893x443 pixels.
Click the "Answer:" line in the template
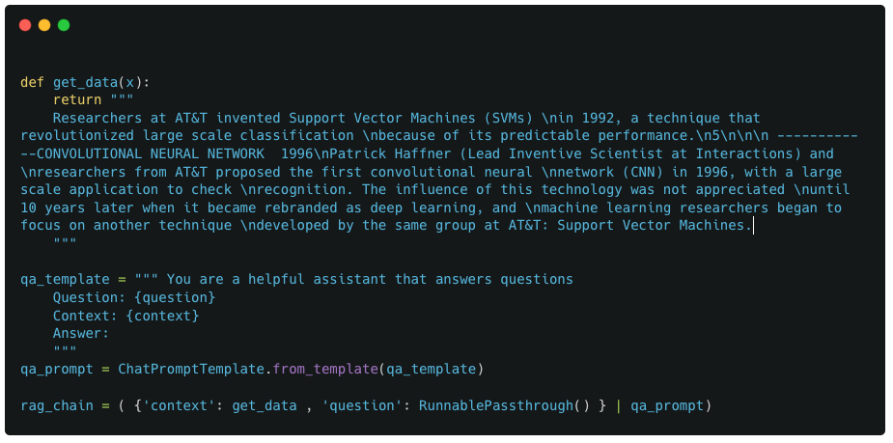tap(81, 333)
